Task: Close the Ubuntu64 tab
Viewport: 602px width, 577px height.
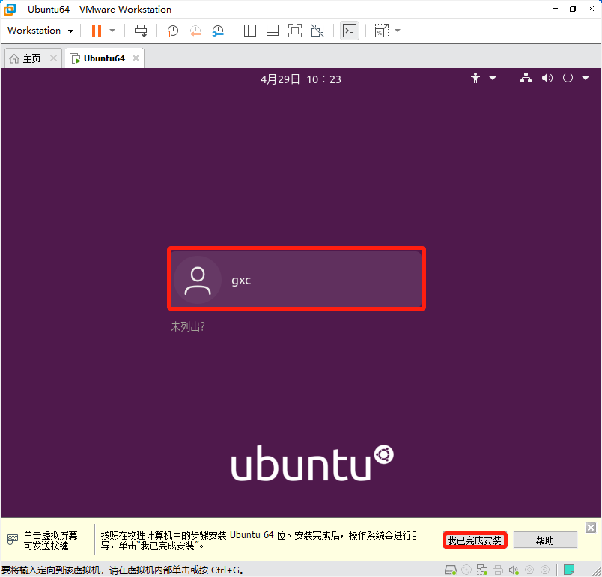Action: [x=136, y=58]
